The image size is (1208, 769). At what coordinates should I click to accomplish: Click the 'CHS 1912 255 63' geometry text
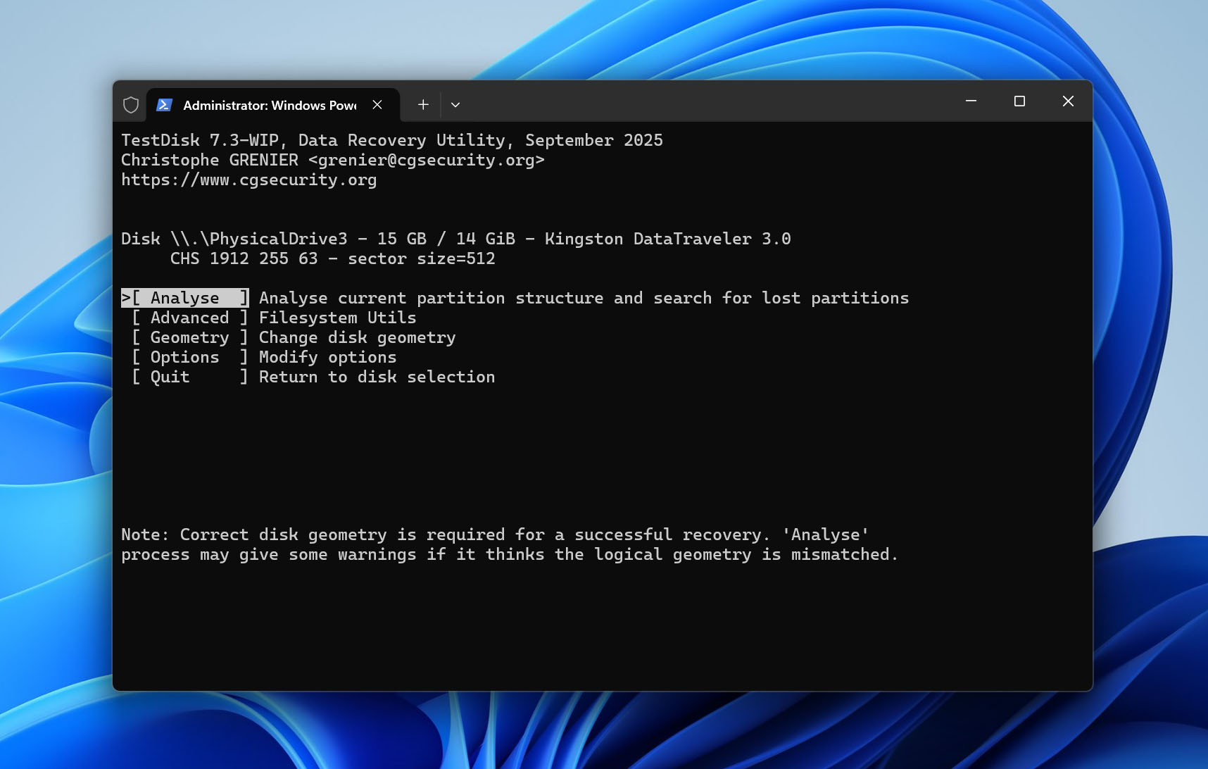(244, 258)
